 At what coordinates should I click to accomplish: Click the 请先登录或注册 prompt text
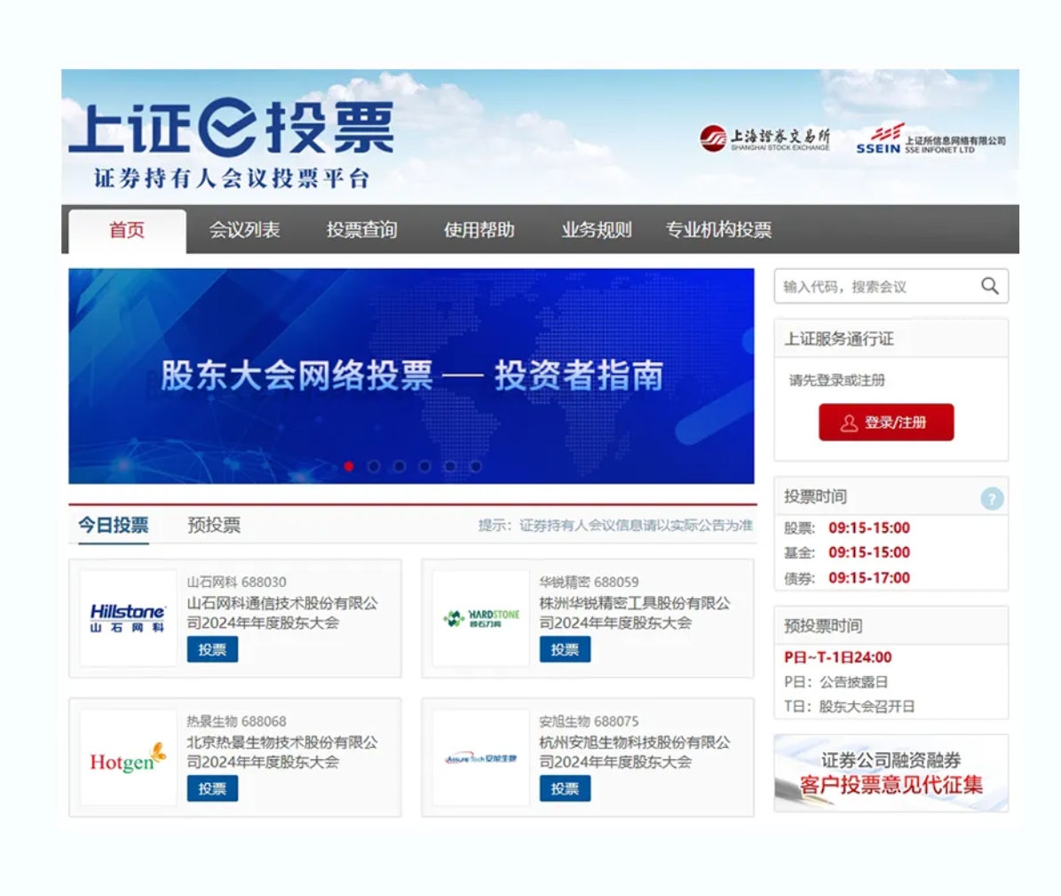click(837, 380)
